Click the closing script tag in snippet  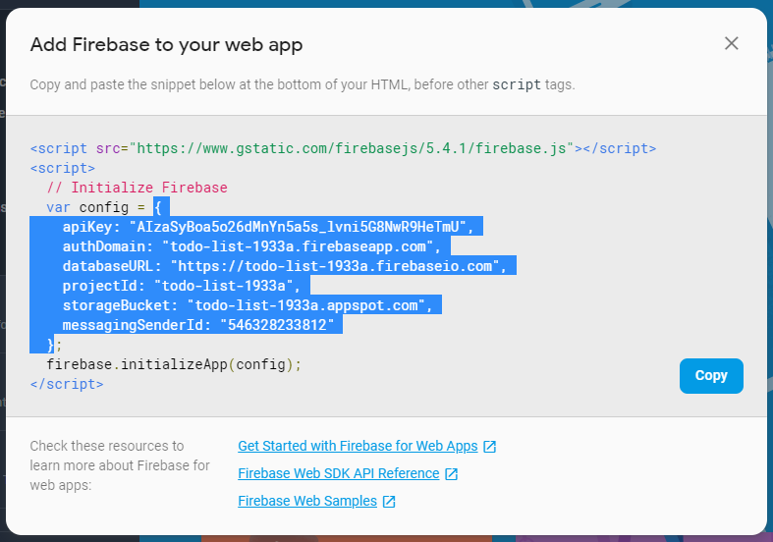tap(67, 384)
